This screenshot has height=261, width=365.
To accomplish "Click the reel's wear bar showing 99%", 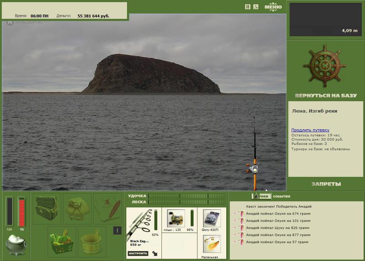I will pyautogui.click(x=192, y=218).
